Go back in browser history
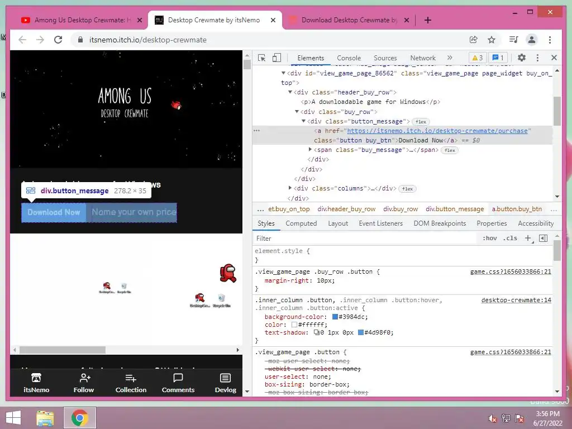The height and width of the screenshot is (429, 572). coord(22,40)
